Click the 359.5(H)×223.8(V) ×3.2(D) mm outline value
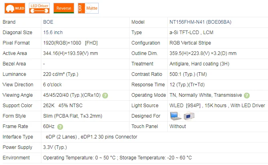 coord(203,53)
